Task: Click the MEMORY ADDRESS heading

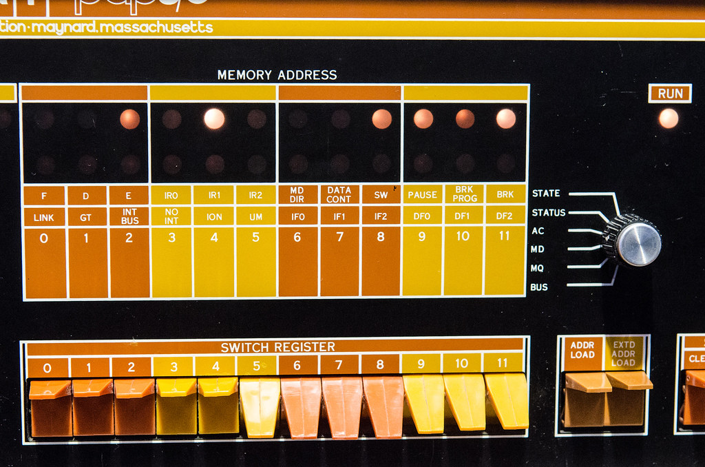Action: [277, 75]
